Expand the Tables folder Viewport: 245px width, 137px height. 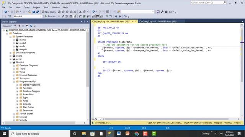(14, 69)
